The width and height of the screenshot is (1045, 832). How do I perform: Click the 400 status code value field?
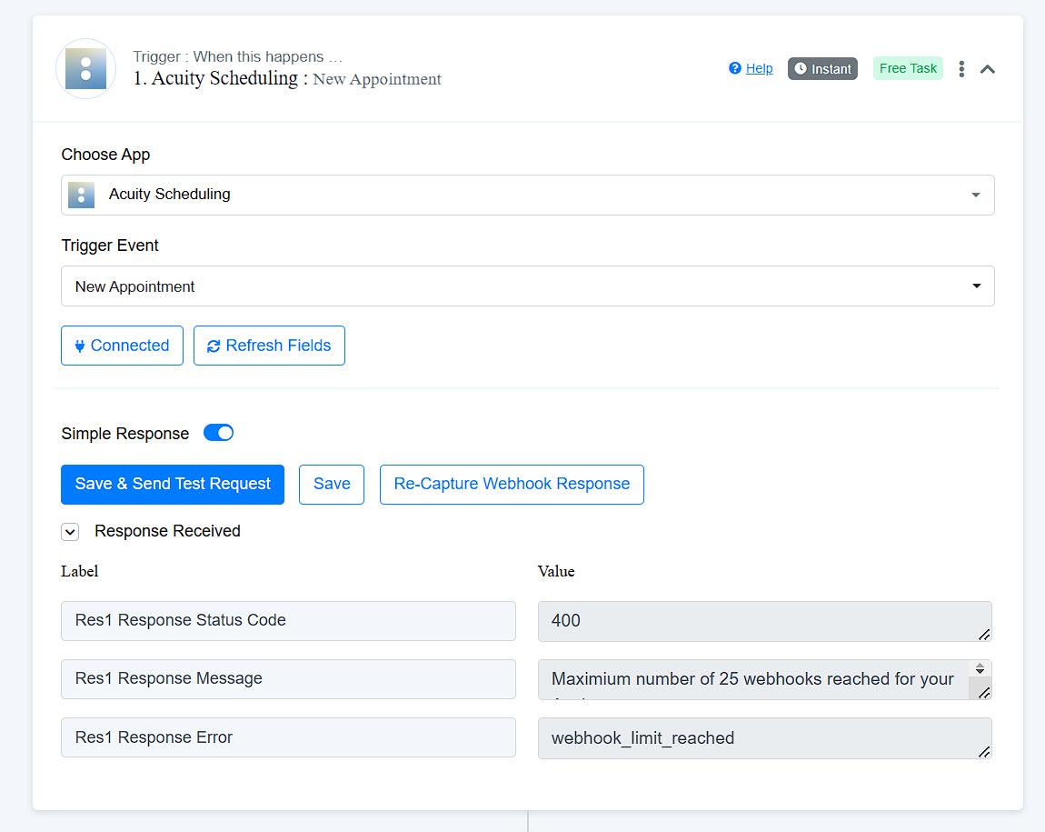(x=765, y=621)
